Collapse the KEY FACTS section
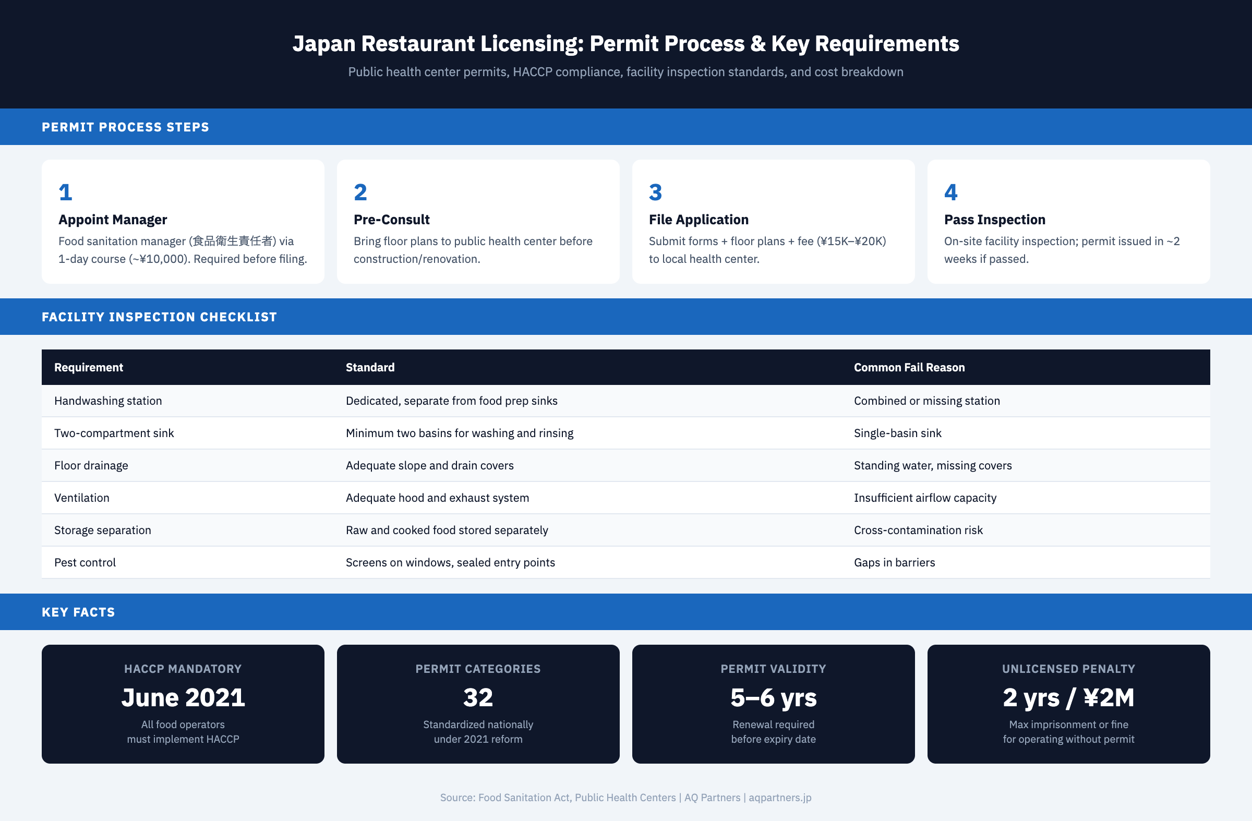The height and width of the screenshot is (821, 1252). coord(78,611)
